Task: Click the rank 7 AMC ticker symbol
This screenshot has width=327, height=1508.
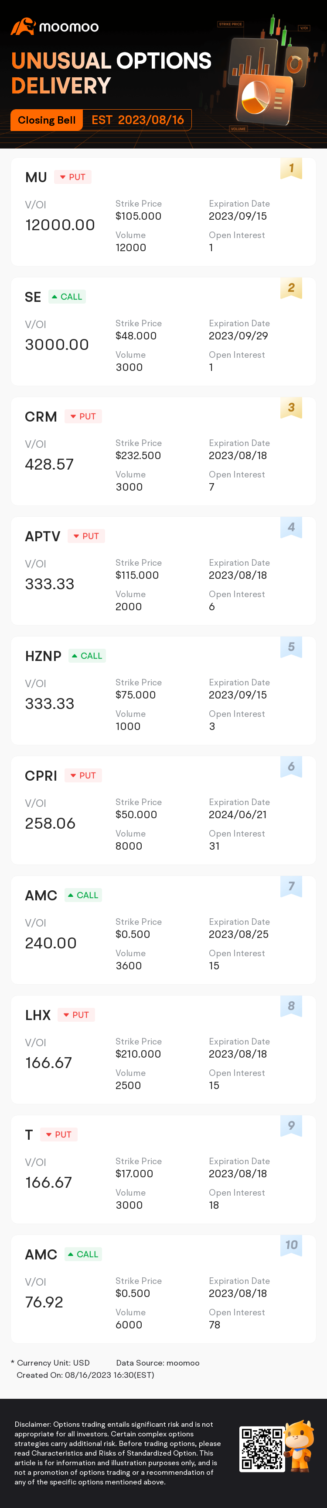Action: click(41, 895)
